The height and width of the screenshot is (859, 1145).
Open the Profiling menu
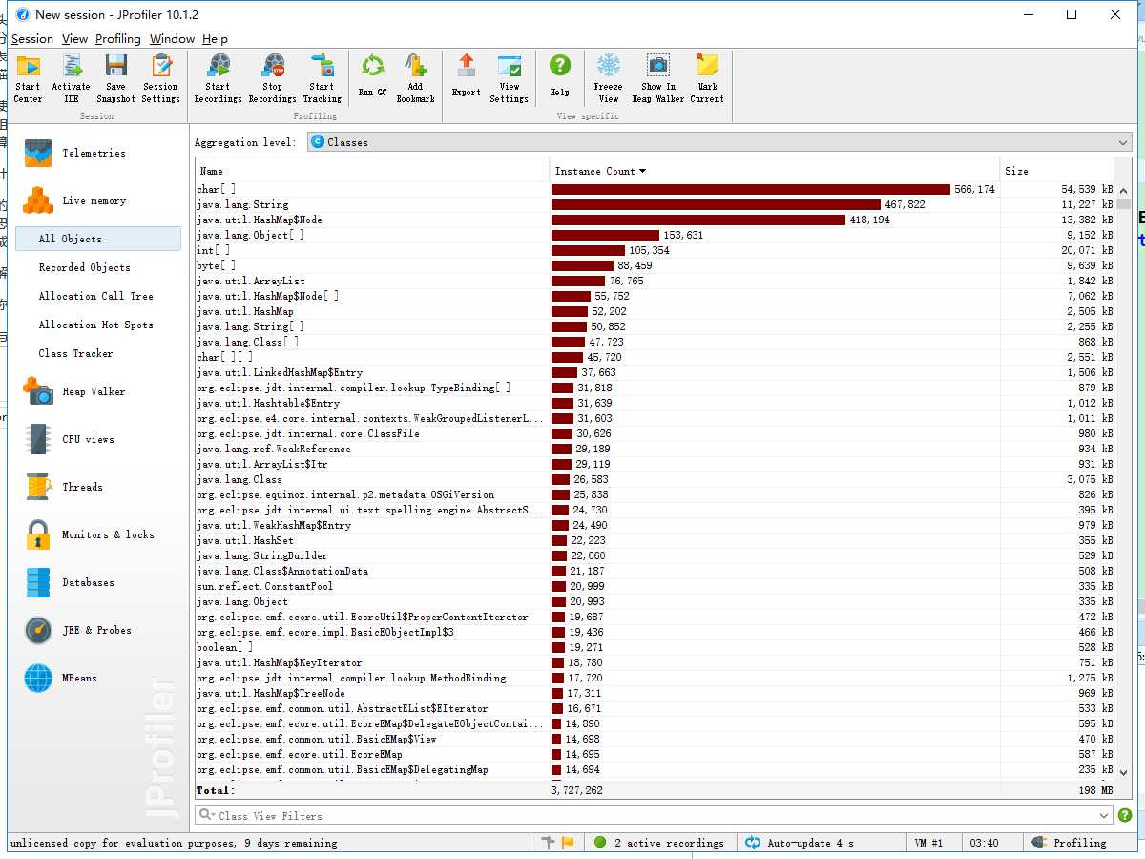(x=118, y=39)
